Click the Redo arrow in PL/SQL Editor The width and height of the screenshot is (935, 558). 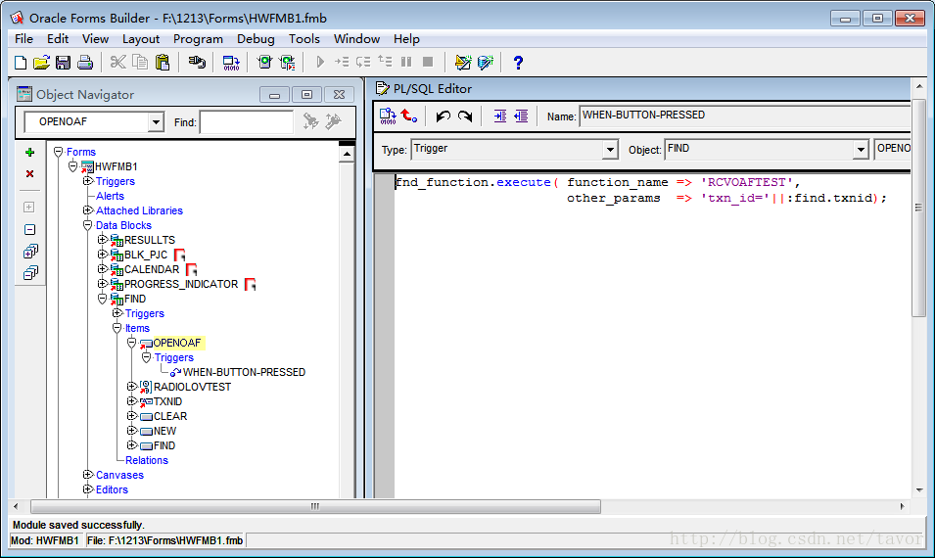(x=465, y=116)
